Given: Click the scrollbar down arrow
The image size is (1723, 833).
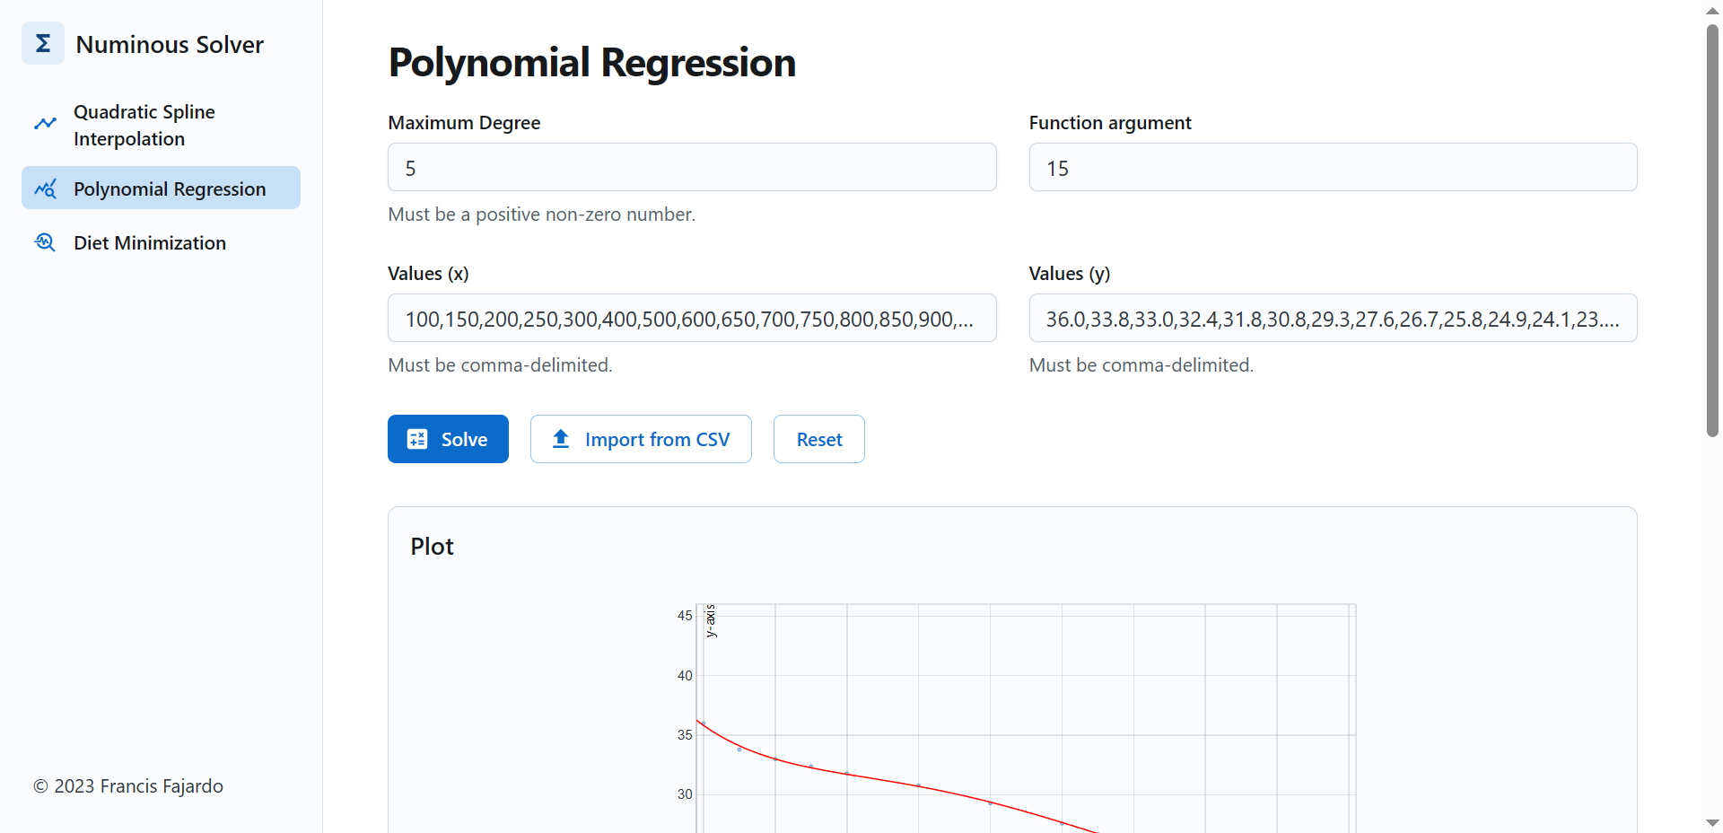Looking at the screenshot, I should click(x=1712, y=822).
